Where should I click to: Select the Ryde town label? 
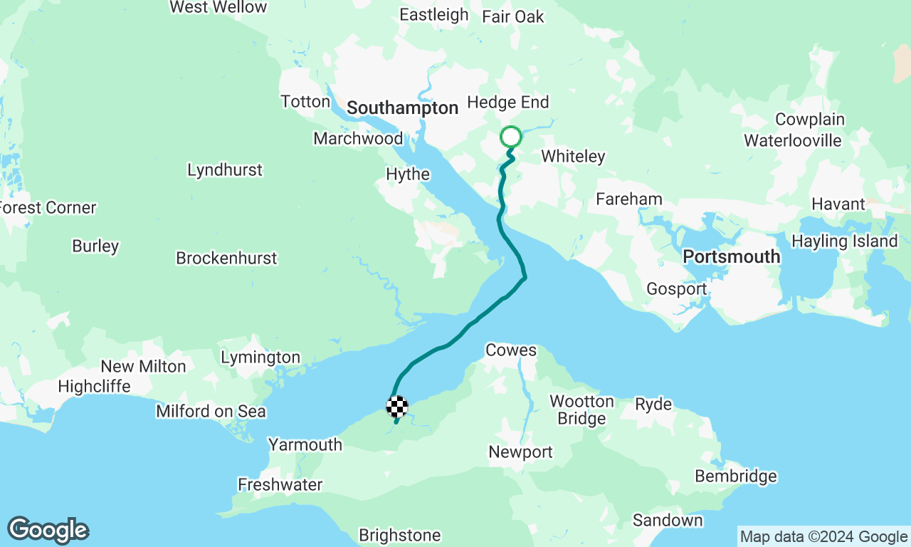[x=653, y=405]
